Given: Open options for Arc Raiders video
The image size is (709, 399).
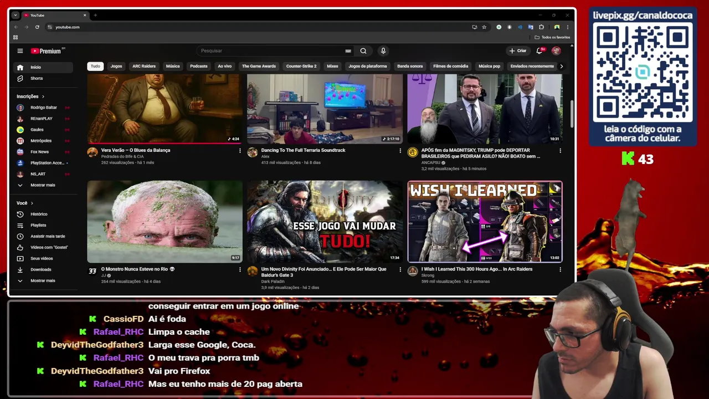Looking at the screenshot, I should click(x=560, y=270).
